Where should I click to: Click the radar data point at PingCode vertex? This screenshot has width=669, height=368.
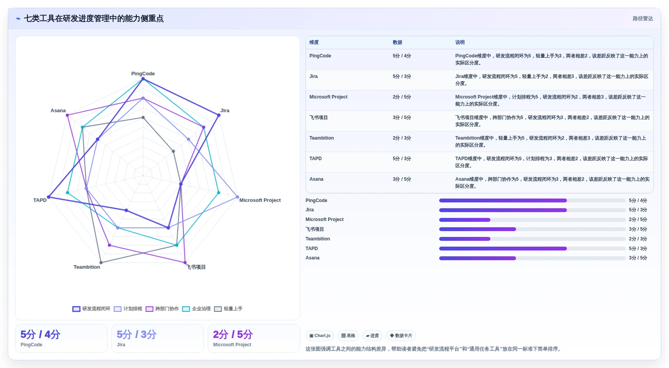143,79
